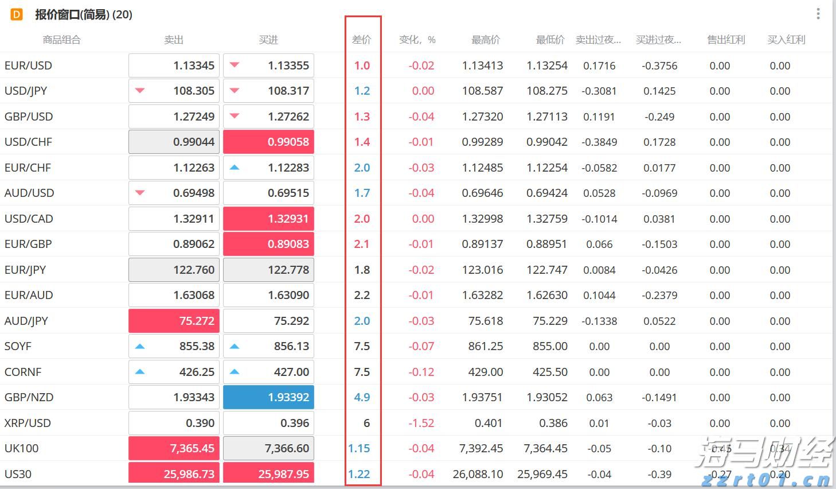Viewport: 836px width, 489px height.
Task: Click the down arrow beside USD/JPY sell price
Action: [140, 90]
